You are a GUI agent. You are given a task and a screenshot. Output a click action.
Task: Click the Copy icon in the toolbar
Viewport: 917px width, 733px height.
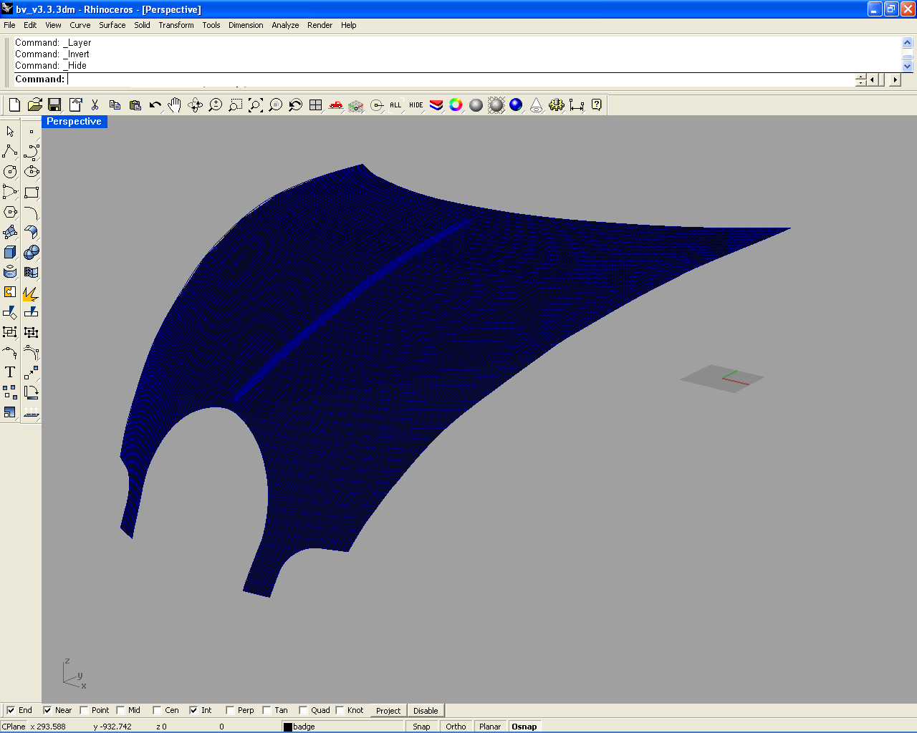coord(115,105)
